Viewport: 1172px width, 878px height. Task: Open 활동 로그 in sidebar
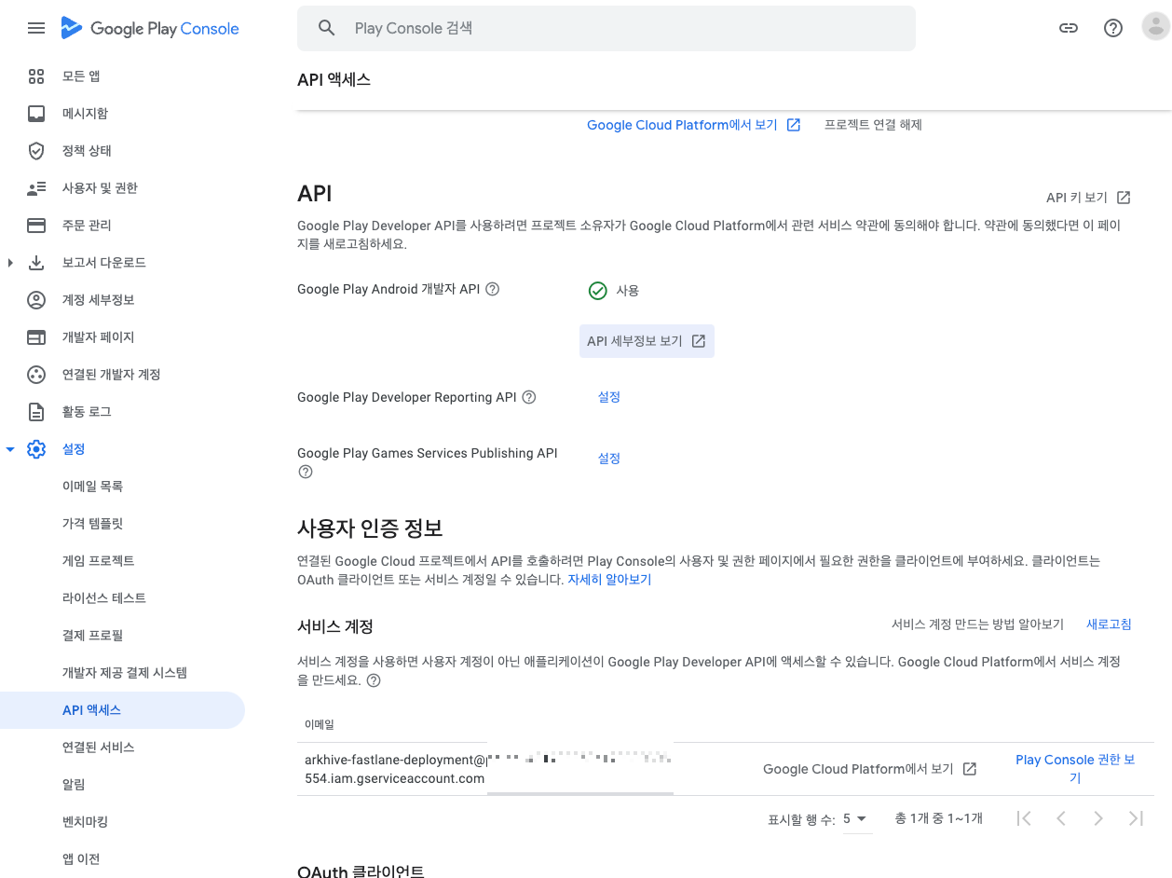tap(87, 412)
